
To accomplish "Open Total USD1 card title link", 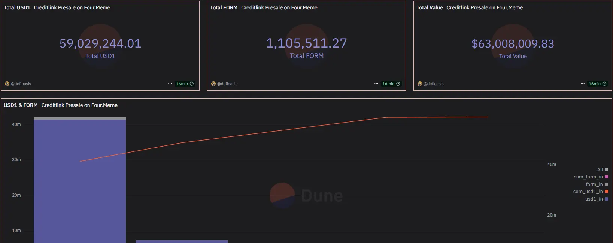I will pos(17,7).
